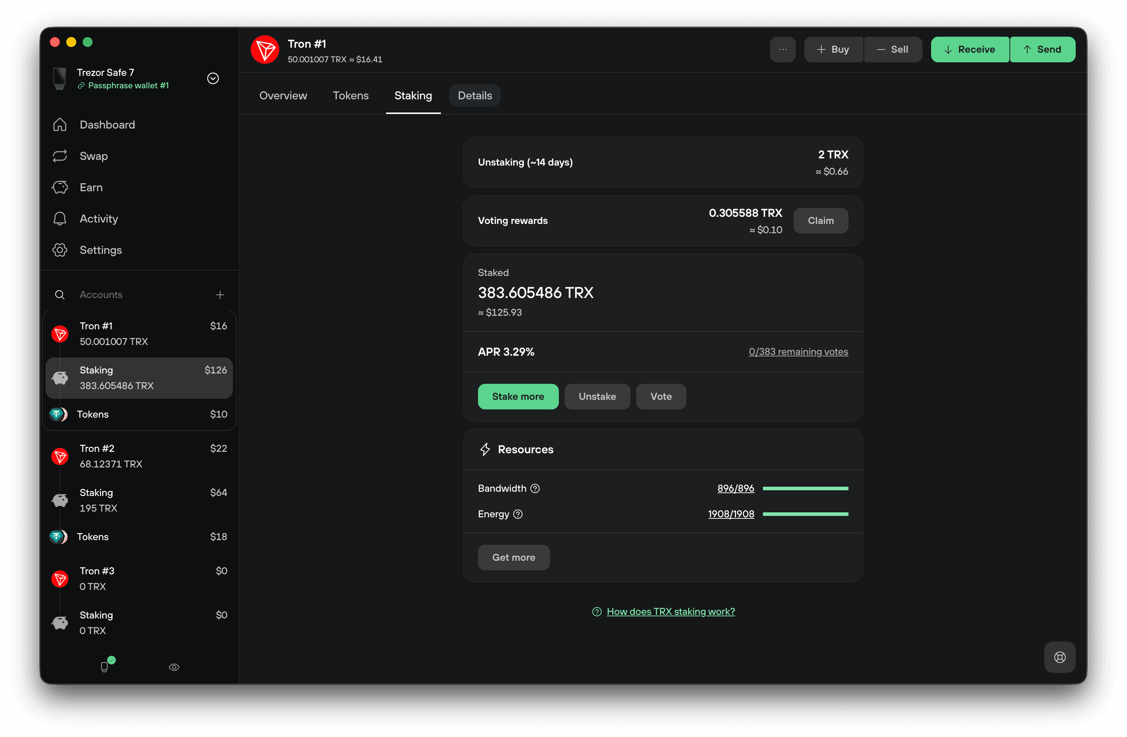The height and width of the screenshot is (737, 1127).
Task: Open the Dashboard home icon
Action: [60, 125]
